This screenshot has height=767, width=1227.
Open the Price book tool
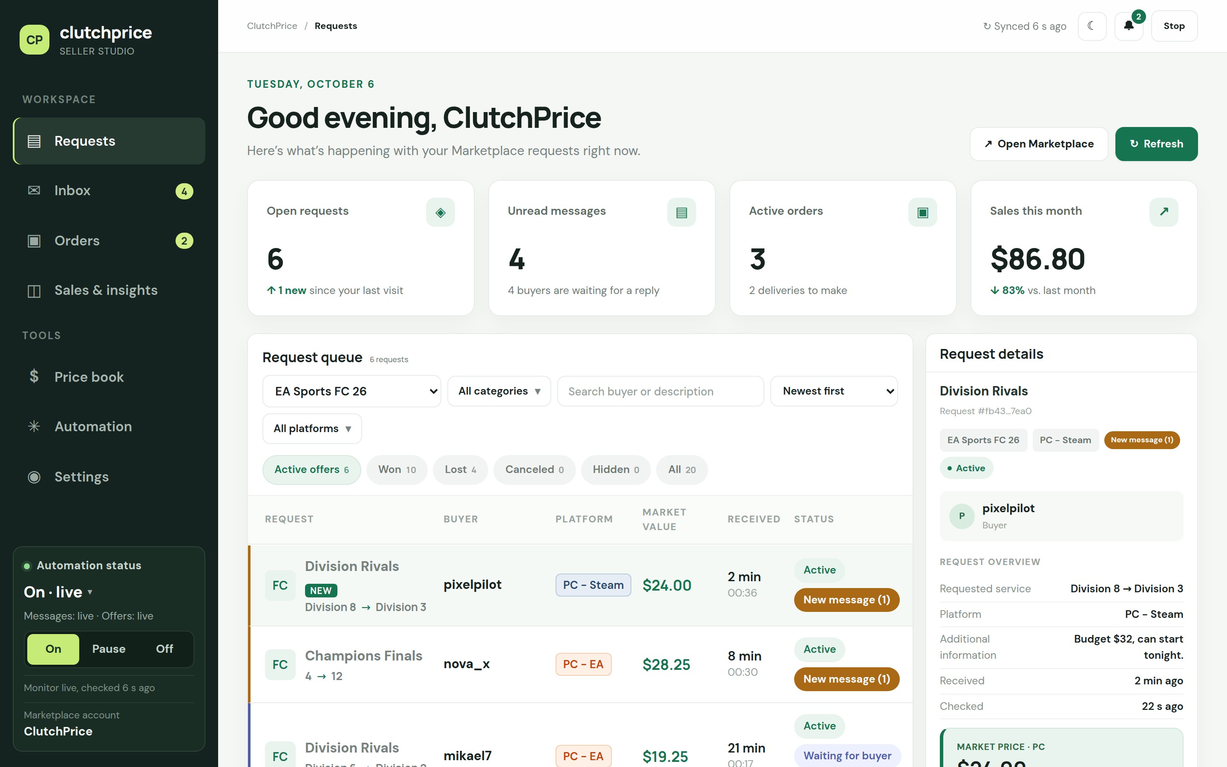pyautogui.click(x=109, y=377)
